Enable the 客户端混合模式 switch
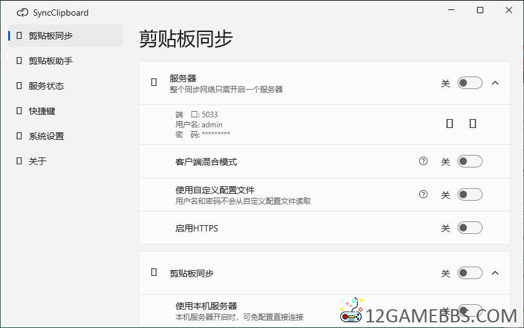This screenshot has height=328, width=524. point(469,162)
